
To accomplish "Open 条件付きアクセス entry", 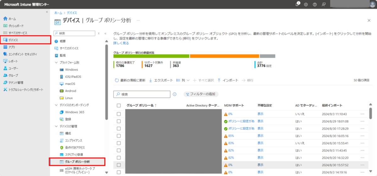I will [x=75, y=148].
